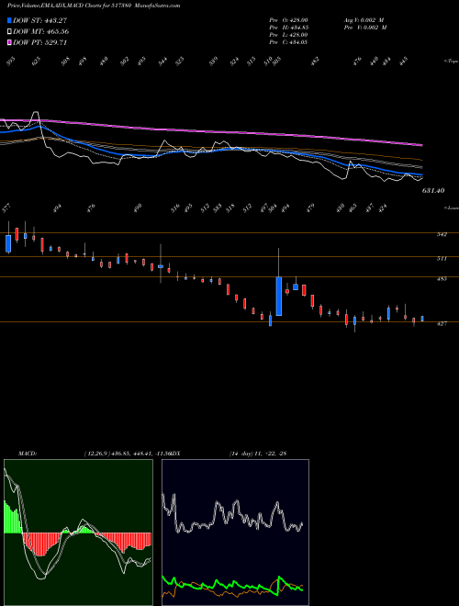Select the DOW ST: 443.27 legend text
Viewport: 459px width, 606px height.
(39, 20)
